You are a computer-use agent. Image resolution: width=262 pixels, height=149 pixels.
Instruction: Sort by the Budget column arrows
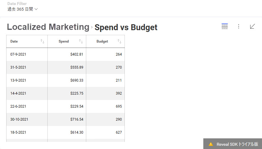pyautogui.click(x=119, y=41)
